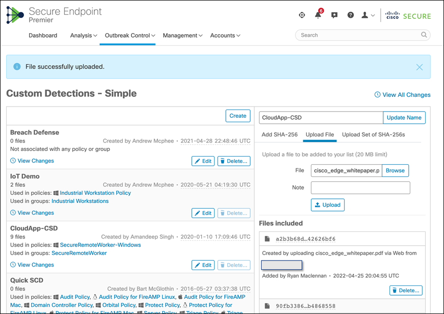Click the Create button

tap(238, 116)
